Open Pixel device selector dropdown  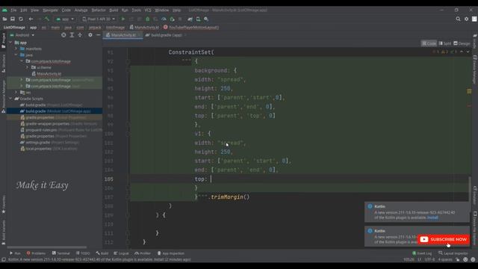pos(99,19)
